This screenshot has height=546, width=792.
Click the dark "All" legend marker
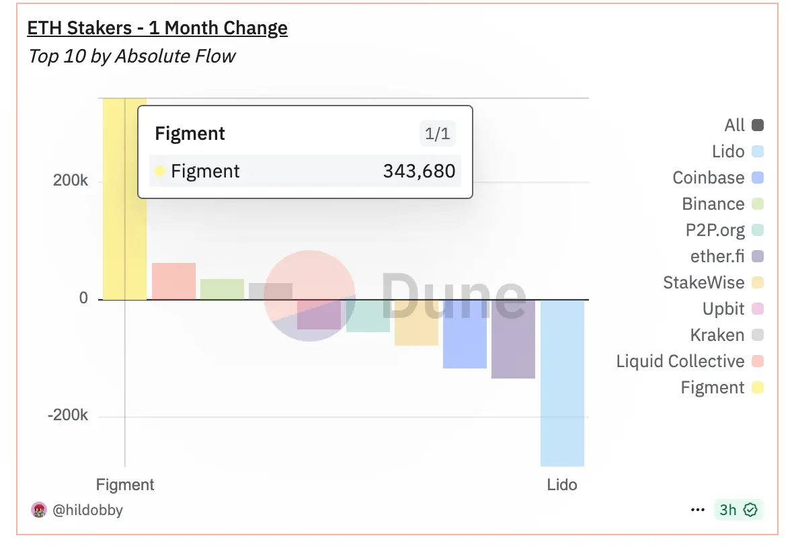click(758, 125)
